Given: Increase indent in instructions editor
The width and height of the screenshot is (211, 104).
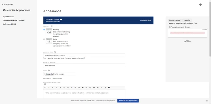Looking at the screenshot, I should click(x=79, y=88).
